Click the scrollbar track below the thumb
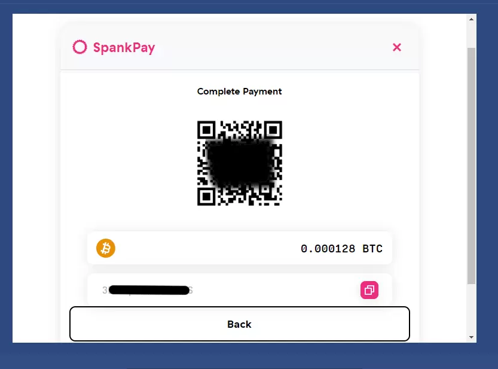Image resolution: width=498 pixels, height=369 pixels. pos(471,308)
